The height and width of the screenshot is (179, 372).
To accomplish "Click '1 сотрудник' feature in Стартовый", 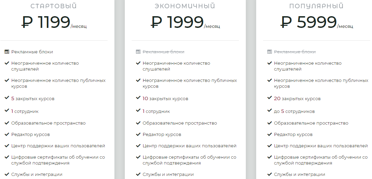I will [x=25, y=112].
